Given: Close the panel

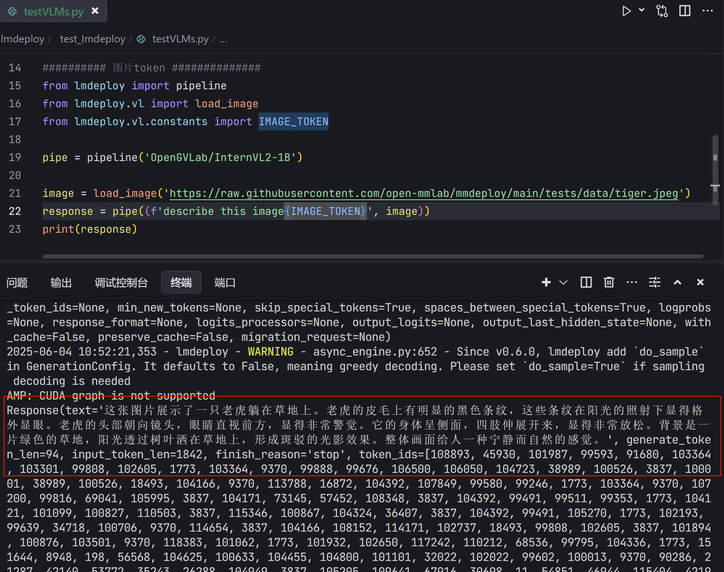Looking at the screenshot, I should (700, 282).
